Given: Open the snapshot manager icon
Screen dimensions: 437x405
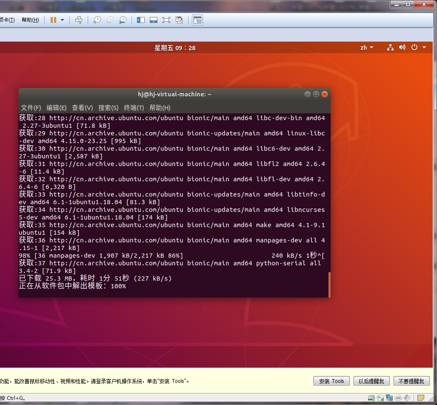Looking at the screenshot, I should click(123, 20).
